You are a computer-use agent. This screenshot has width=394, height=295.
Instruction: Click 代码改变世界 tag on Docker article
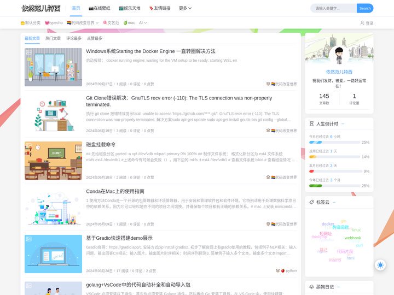[x=284, y=84]
